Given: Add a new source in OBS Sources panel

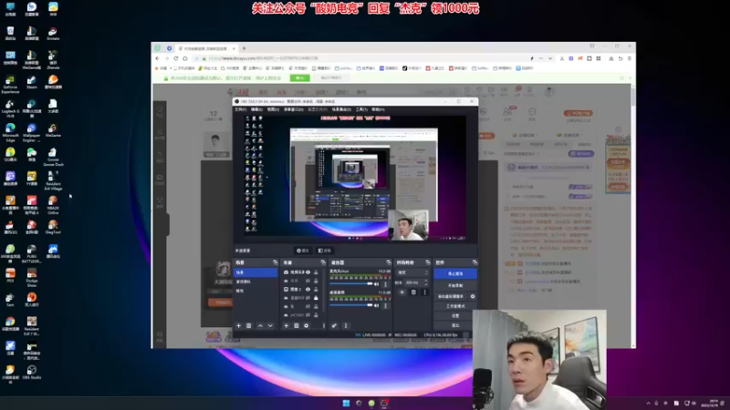Looking at the screenshot, I should (x=286, y=326).
